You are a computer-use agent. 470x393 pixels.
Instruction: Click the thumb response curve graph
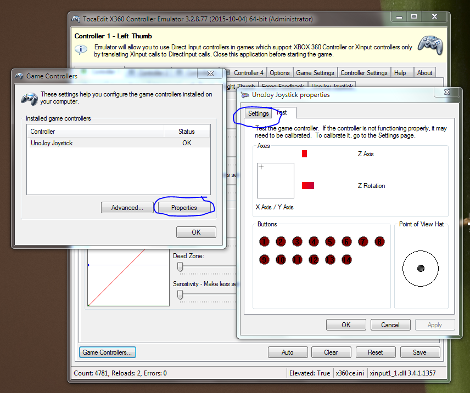[128, 278]
